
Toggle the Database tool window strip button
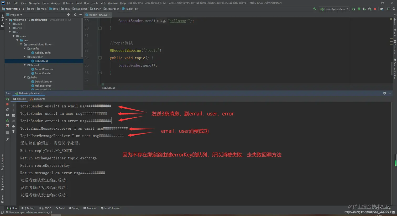395,47
